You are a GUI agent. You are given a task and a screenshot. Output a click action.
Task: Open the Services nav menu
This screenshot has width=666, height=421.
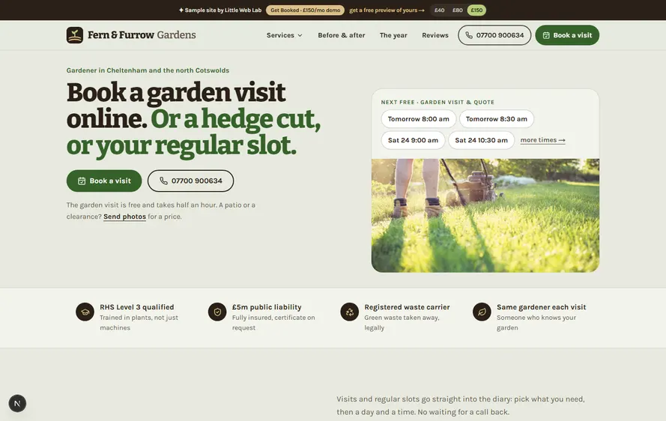pos(284,35)
